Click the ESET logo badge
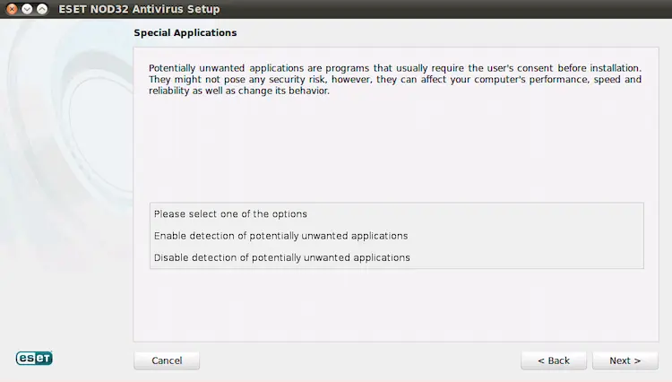Viewport: 672px width, 382px height. click(x=34, y=358)
